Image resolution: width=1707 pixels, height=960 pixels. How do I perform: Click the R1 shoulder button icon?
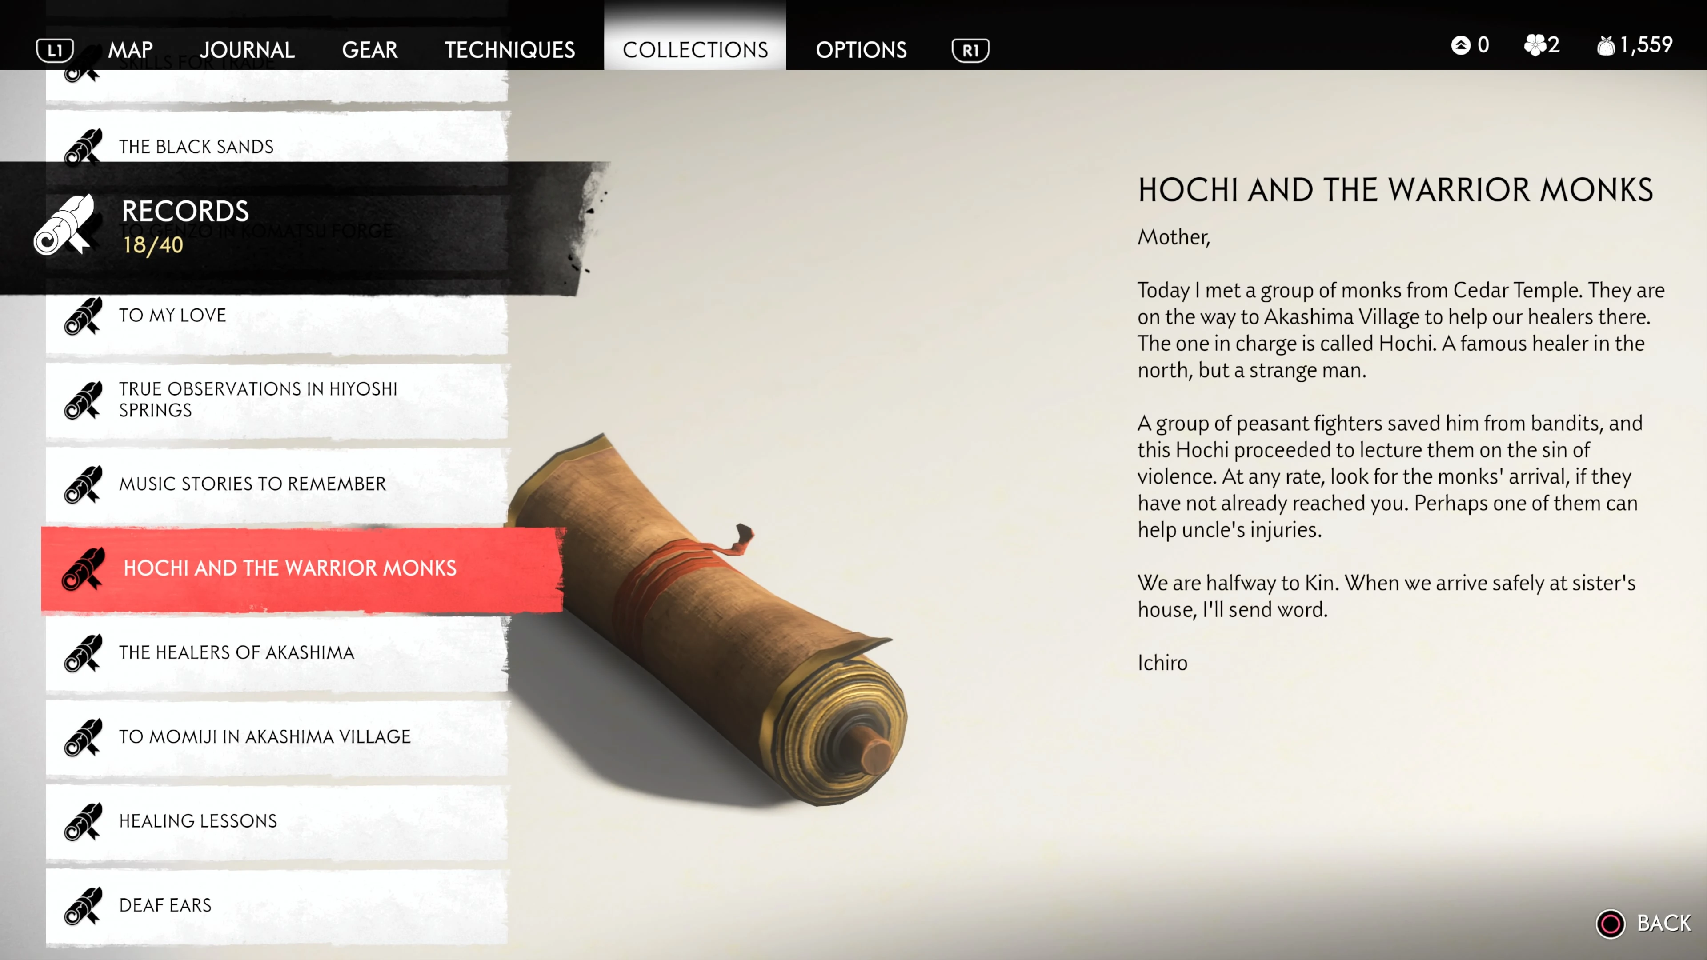(x=970, y=50)
